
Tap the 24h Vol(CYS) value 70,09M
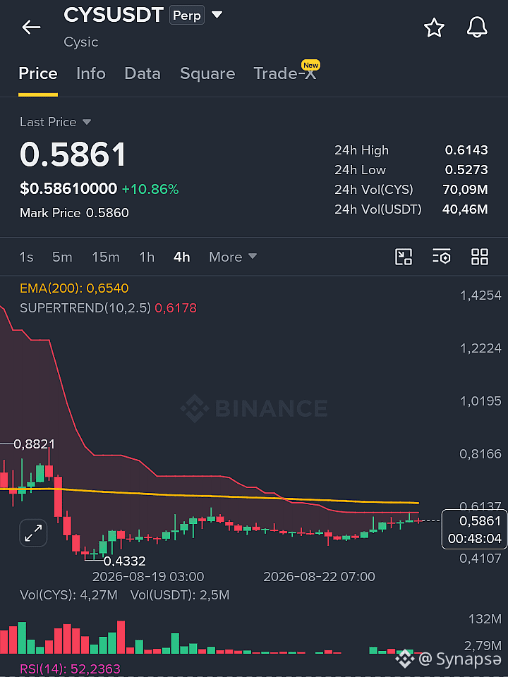[x=465, y=190]
